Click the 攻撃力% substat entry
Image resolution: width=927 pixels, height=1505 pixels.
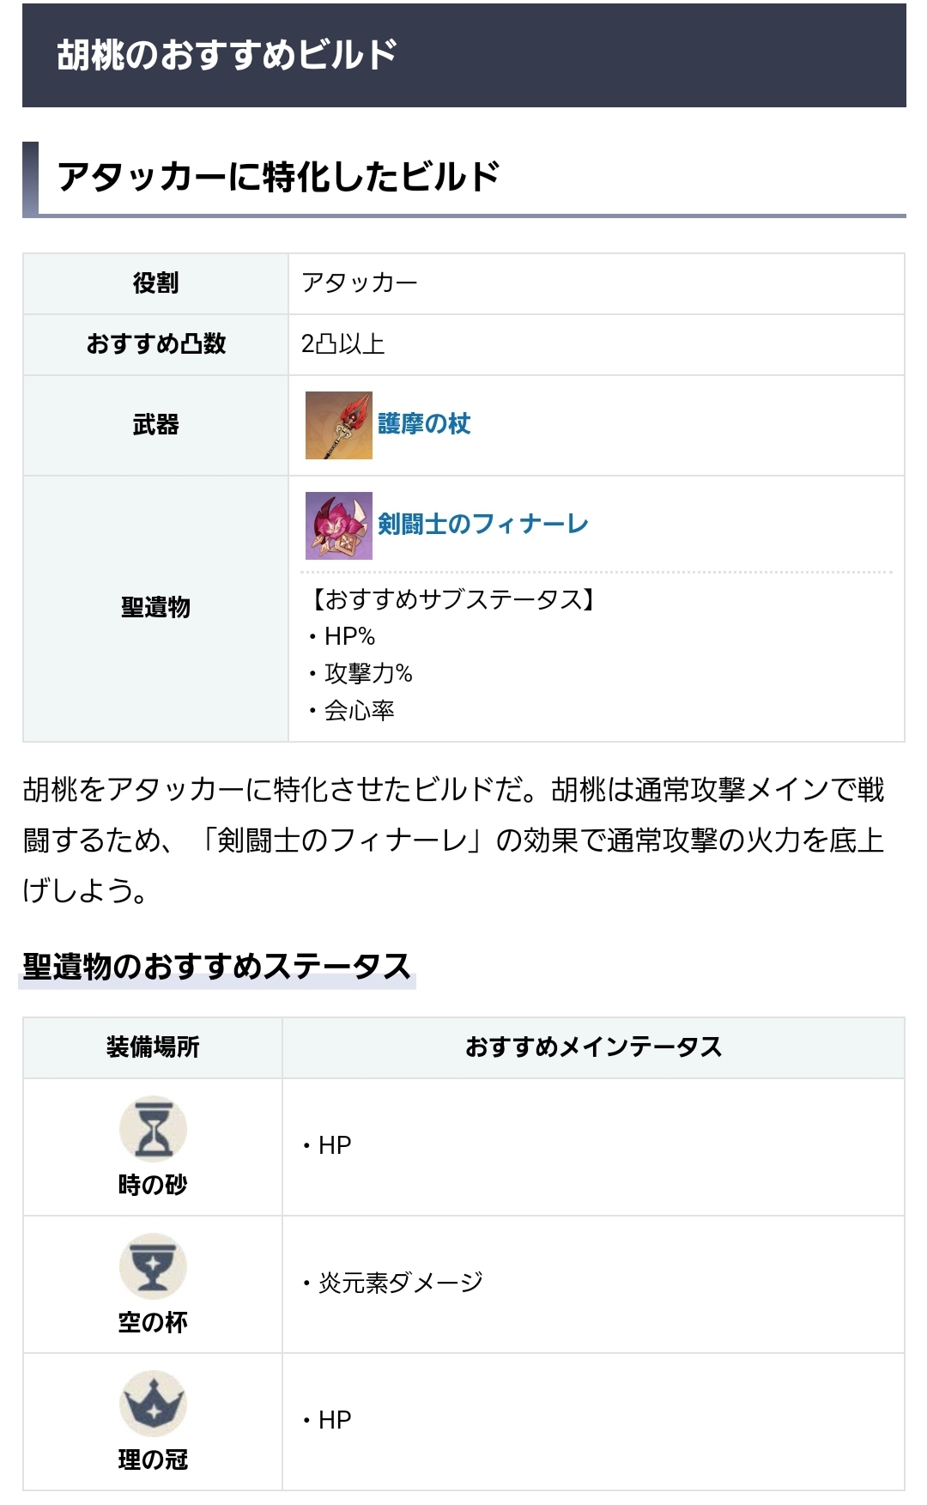368,674
